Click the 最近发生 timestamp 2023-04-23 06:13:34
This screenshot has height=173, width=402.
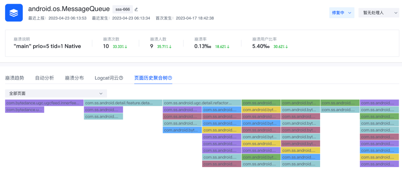pyautogui.click(x=131, y=18)
